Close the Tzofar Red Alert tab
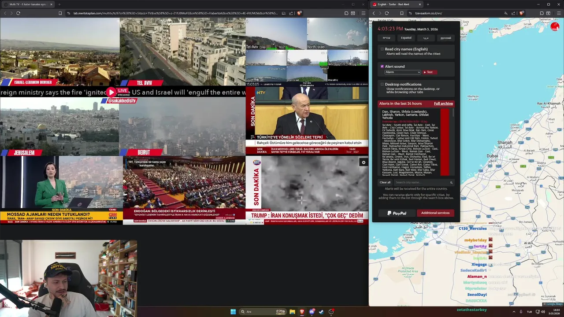The width and height of the screenshot is (564, 317). 419,4
